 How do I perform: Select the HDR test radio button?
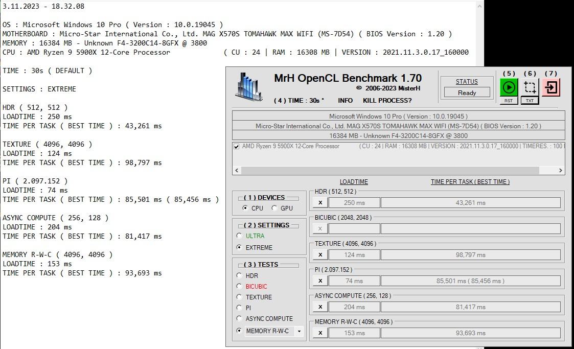[x=239, y=275]
